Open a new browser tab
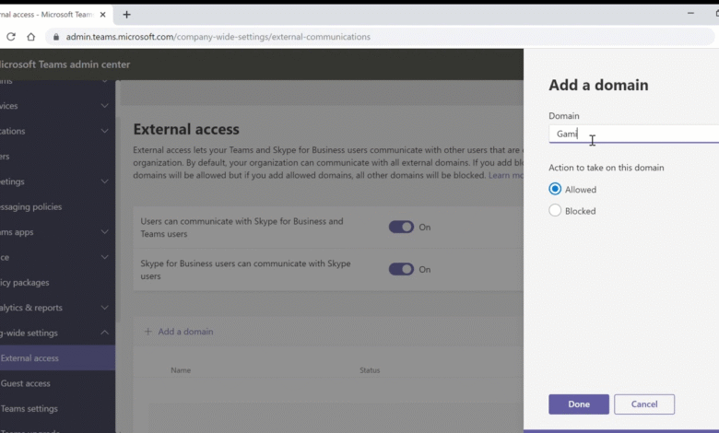This screenshot has height=433, width=719. [126, 15]
